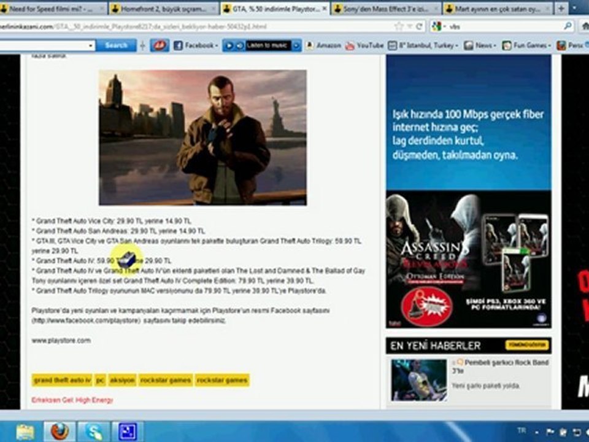Click the red toolbar logo icon
Image resolution: width=589 pixels, height=442 pixels.
160,45
